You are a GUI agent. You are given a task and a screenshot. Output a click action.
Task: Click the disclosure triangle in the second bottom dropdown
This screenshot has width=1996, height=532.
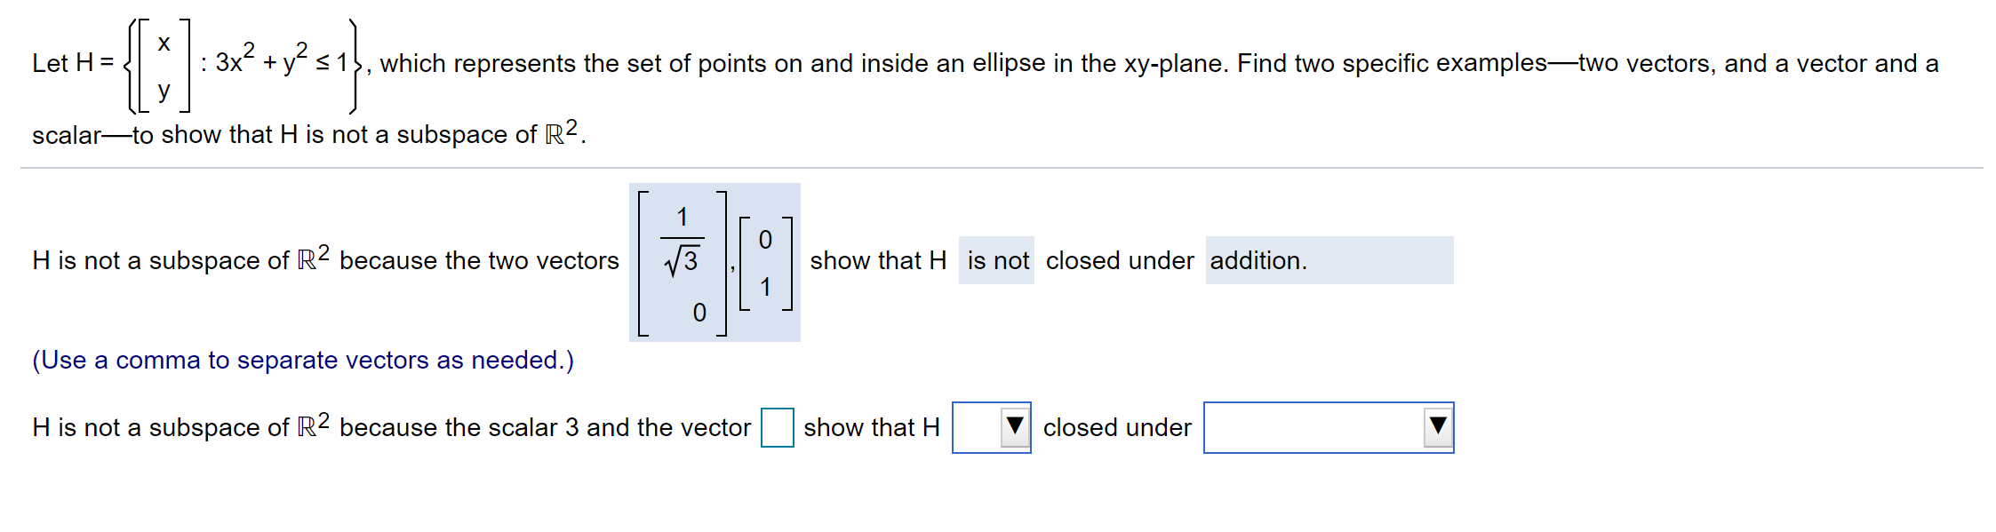pos(1440,427)
